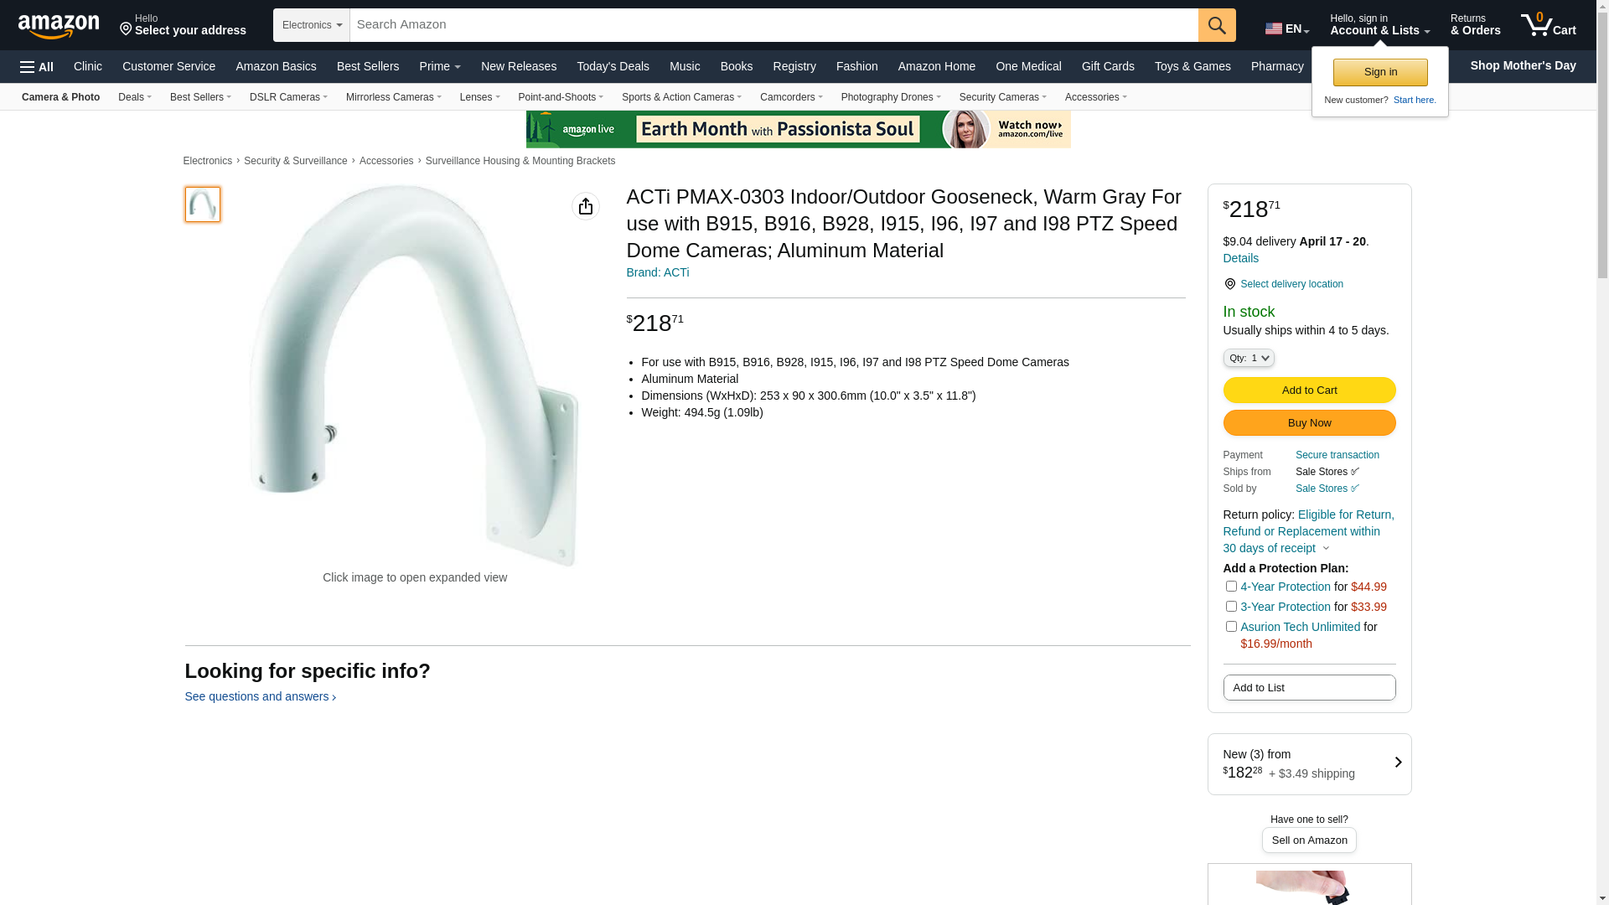The image size is (1609, 905).
Task: Click the Add to Cart button
Action: pyautogui.click(x=1309, y=390)
